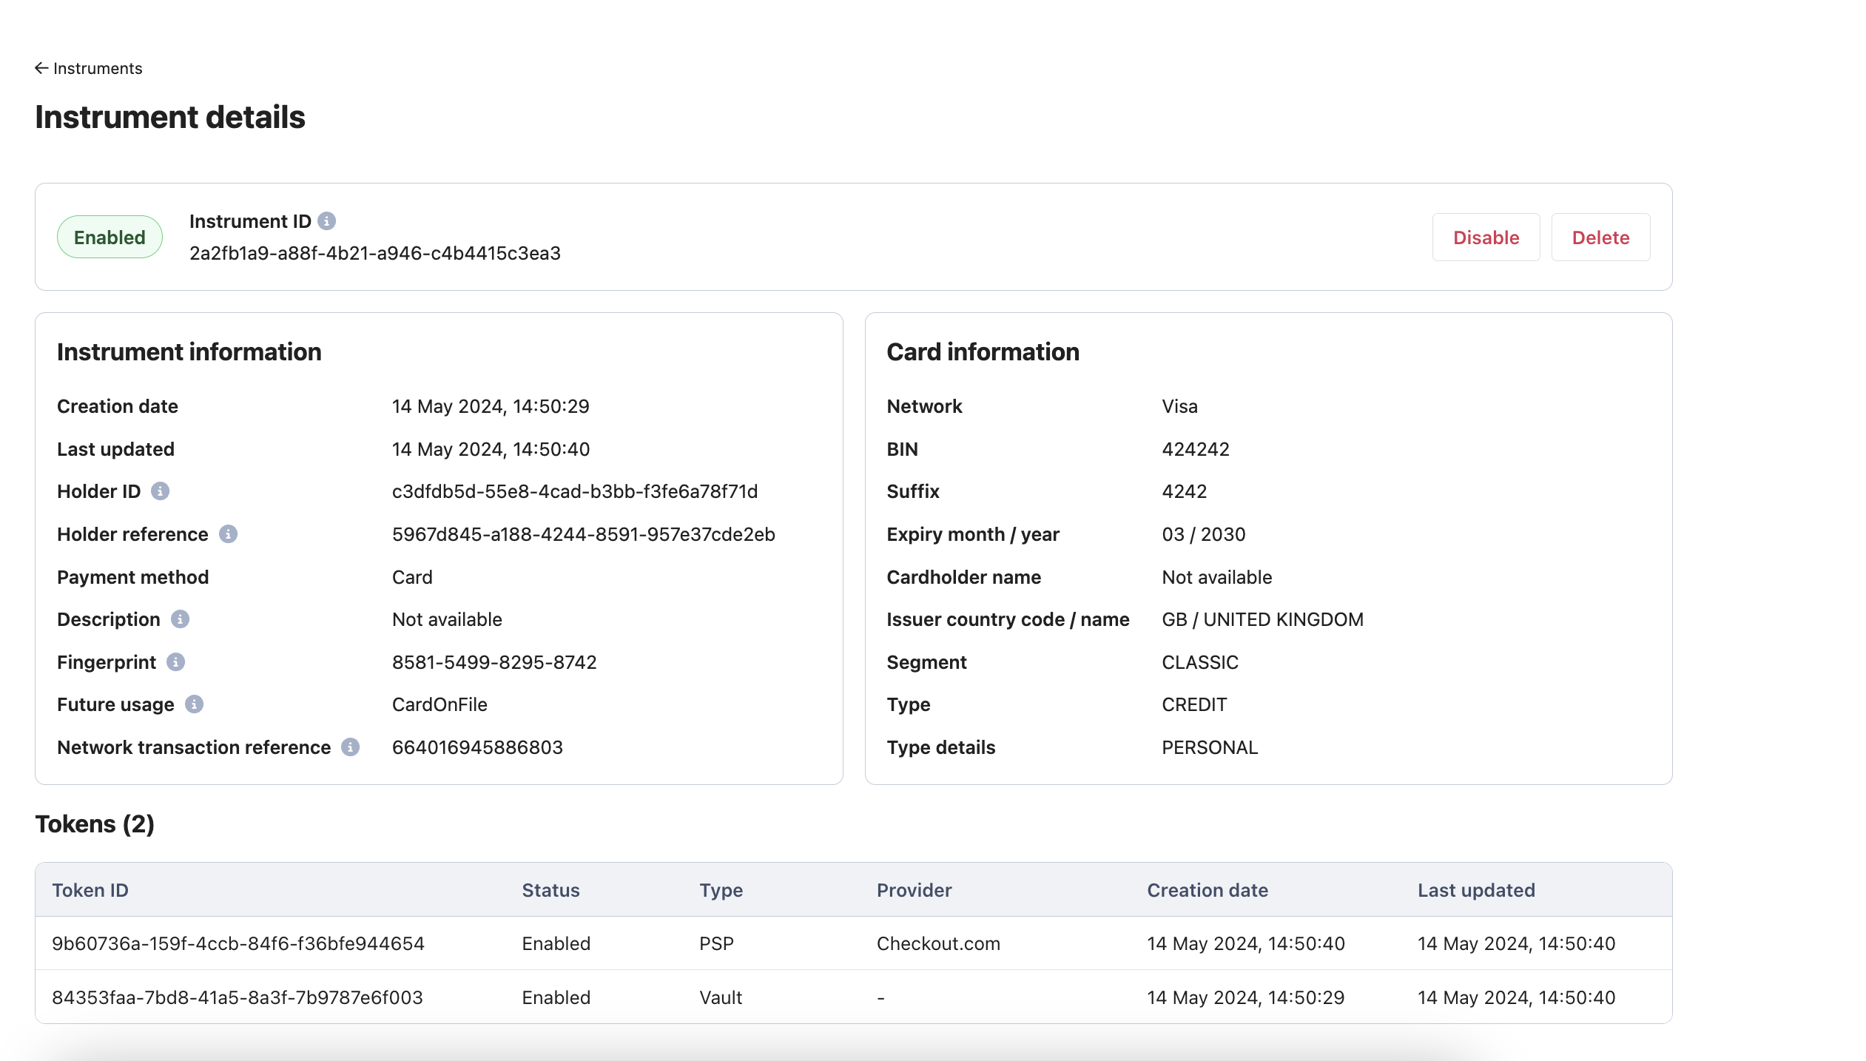Click the Enabled status badge
This screenshot has height=1061, width=1866.
pyautogui.click(x=110, y=238)
